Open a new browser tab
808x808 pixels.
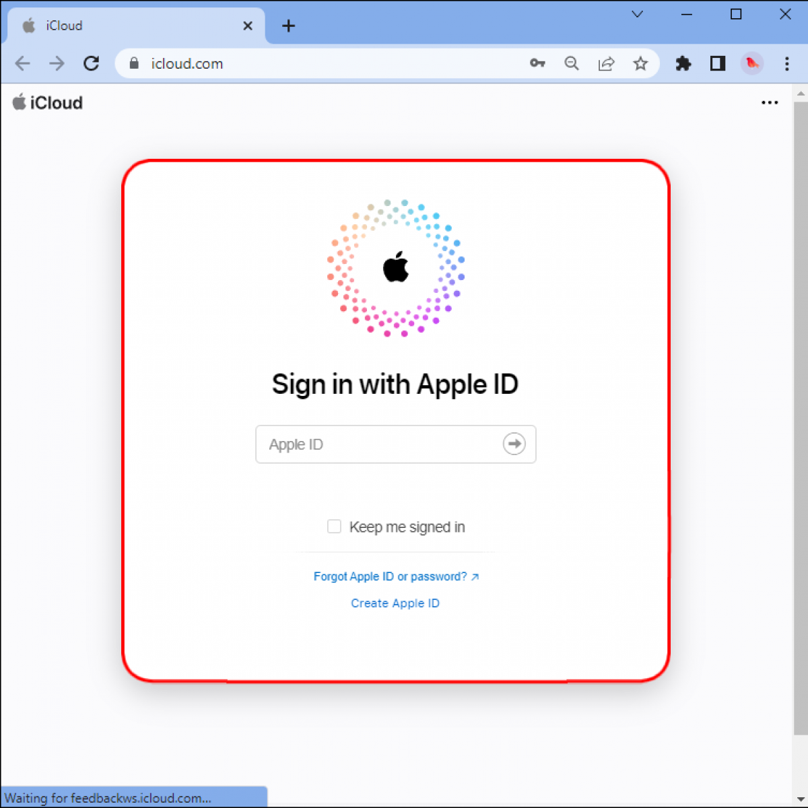(x=289, y=26)
